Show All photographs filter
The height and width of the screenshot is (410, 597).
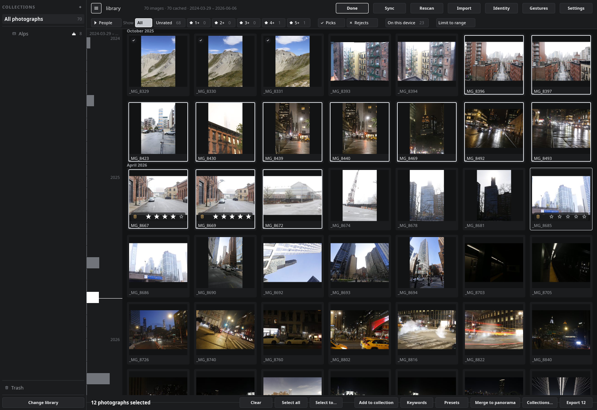coord(143,23)
